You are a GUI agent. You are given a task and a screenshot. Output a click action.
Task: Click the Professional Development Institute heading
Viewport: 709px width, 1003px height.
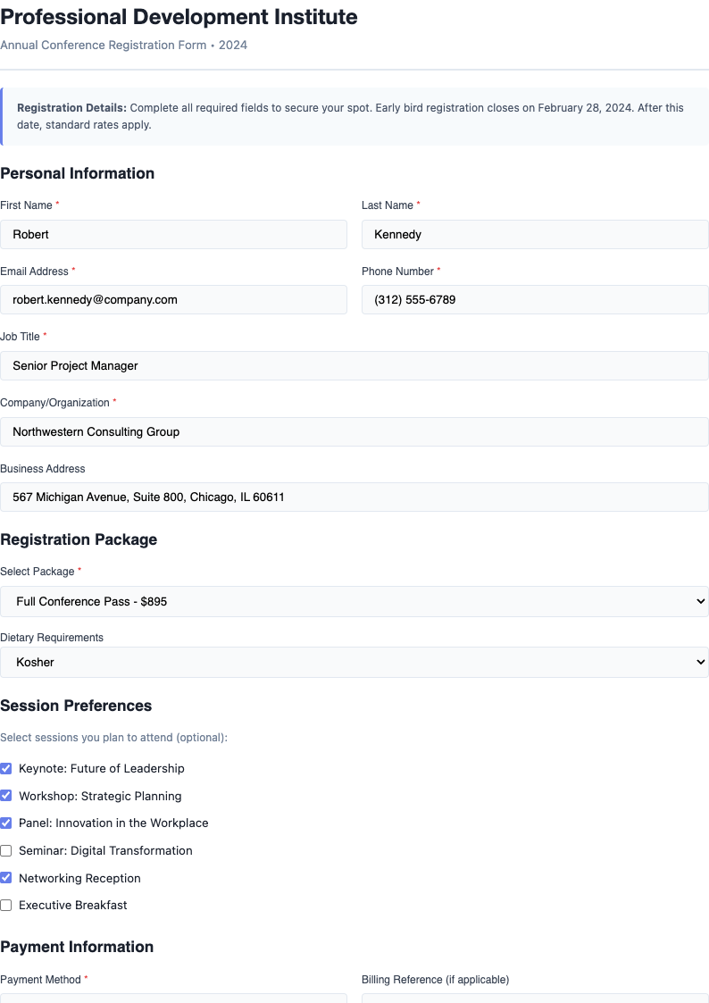[x=179, y=17]
